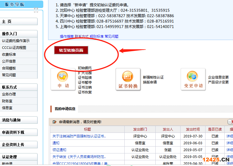
Task: Expand the 操作入门 sidebar section
Action: [19, 34]
